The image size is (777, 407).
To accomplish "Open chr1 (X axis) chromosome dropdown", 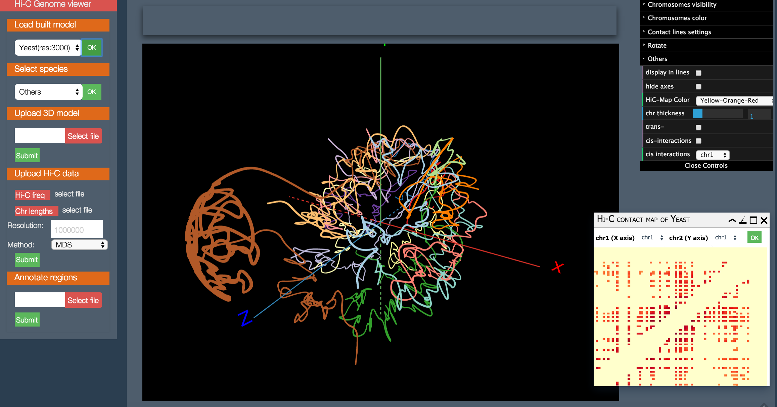I will tap(652, 238).
